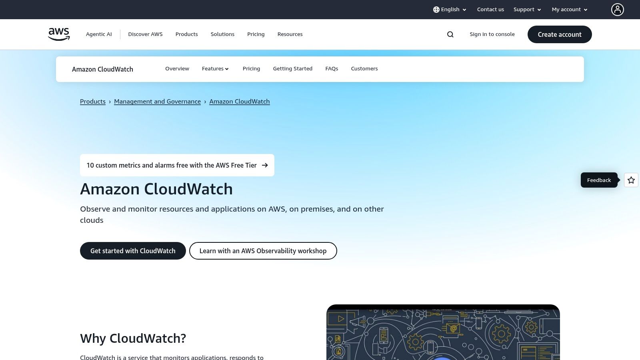640x360 pixels.
Task: Click Get started with CloudWatch
Action: click(133, 251)
